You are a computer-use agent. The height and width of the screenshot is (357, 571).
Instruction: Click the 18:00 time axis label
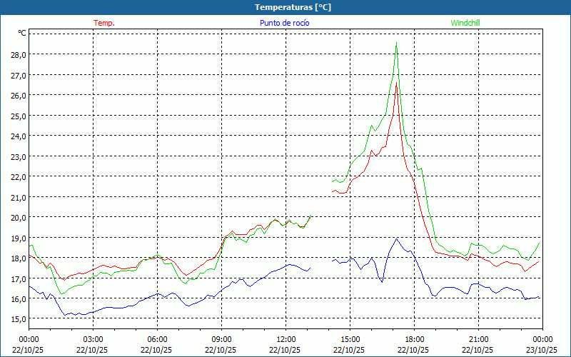pos(415,339)
